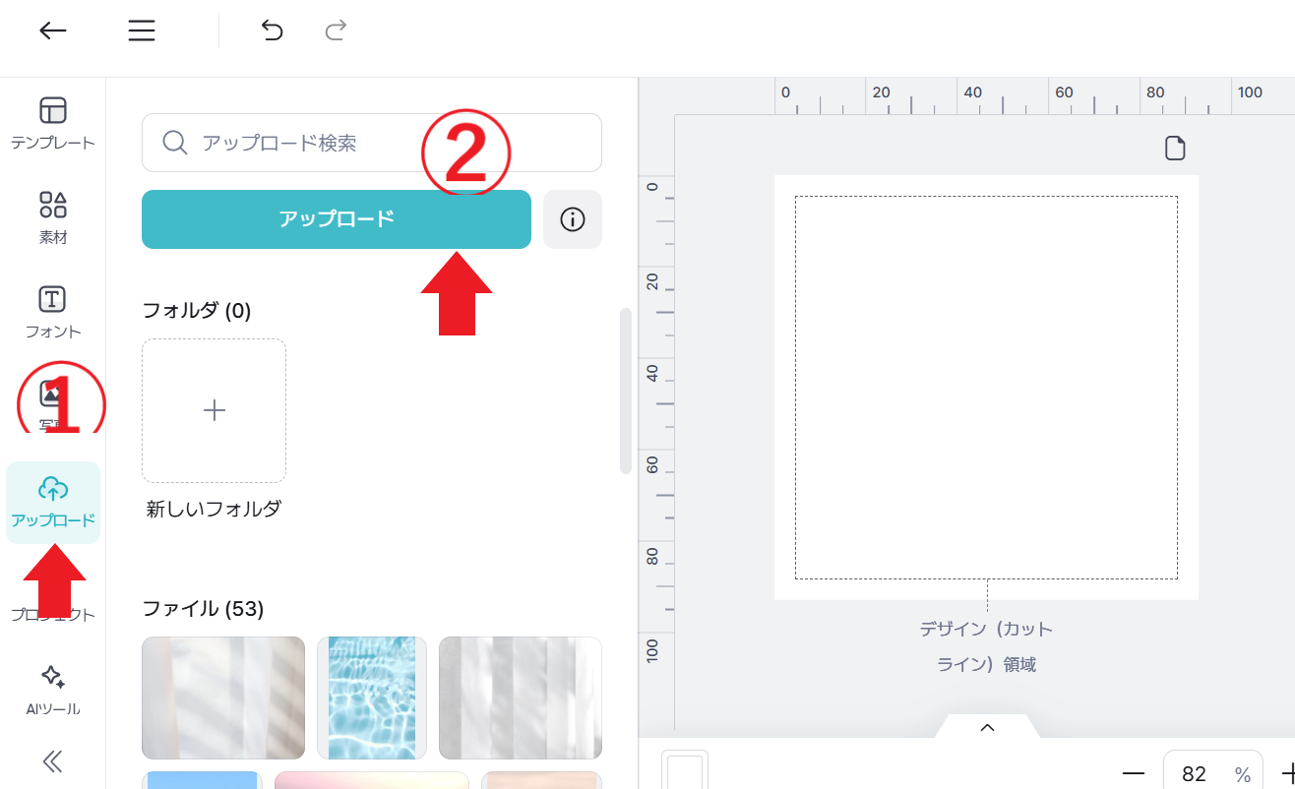
Task: Click the back arrow icon
Action: (x=53, y=30)
